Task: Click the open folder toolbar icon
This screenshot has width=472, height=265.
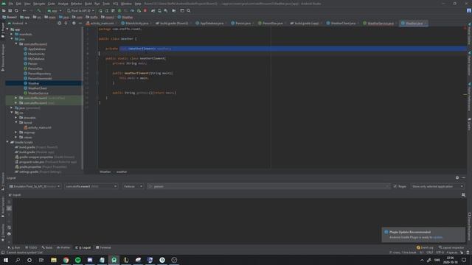Action: pyautogui.click(x=4, y=10)
